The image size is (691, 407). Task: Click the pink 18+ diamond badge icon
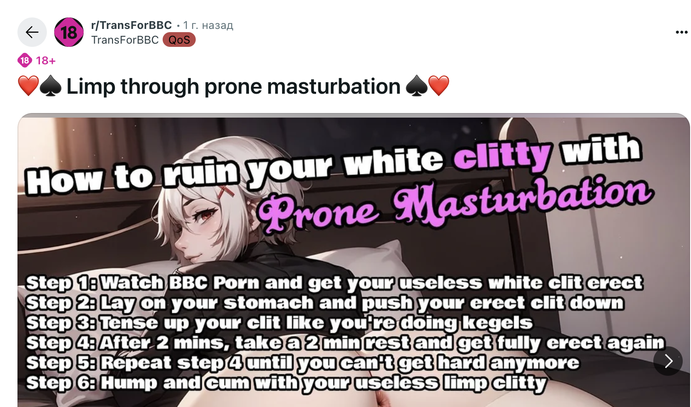pyautogui.click(x=25, y=60)
